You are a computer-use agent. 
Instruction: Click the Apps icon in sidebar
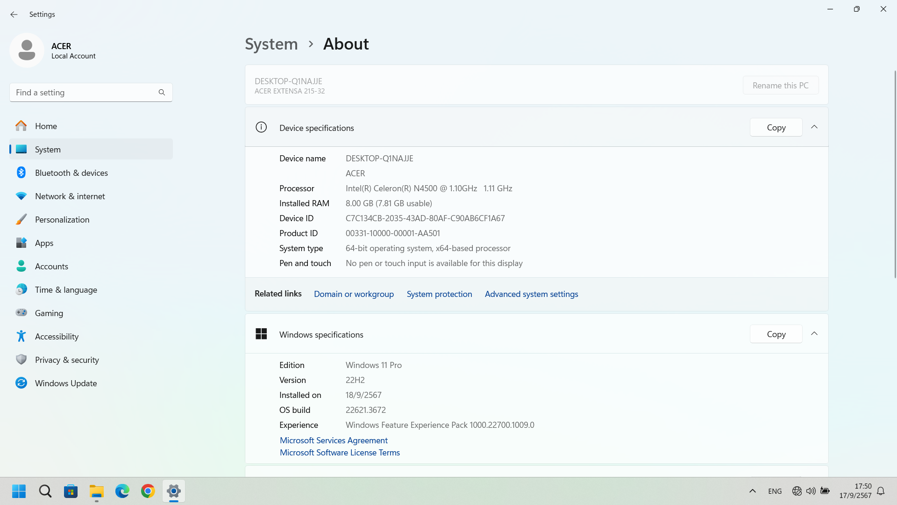point(21,243)
